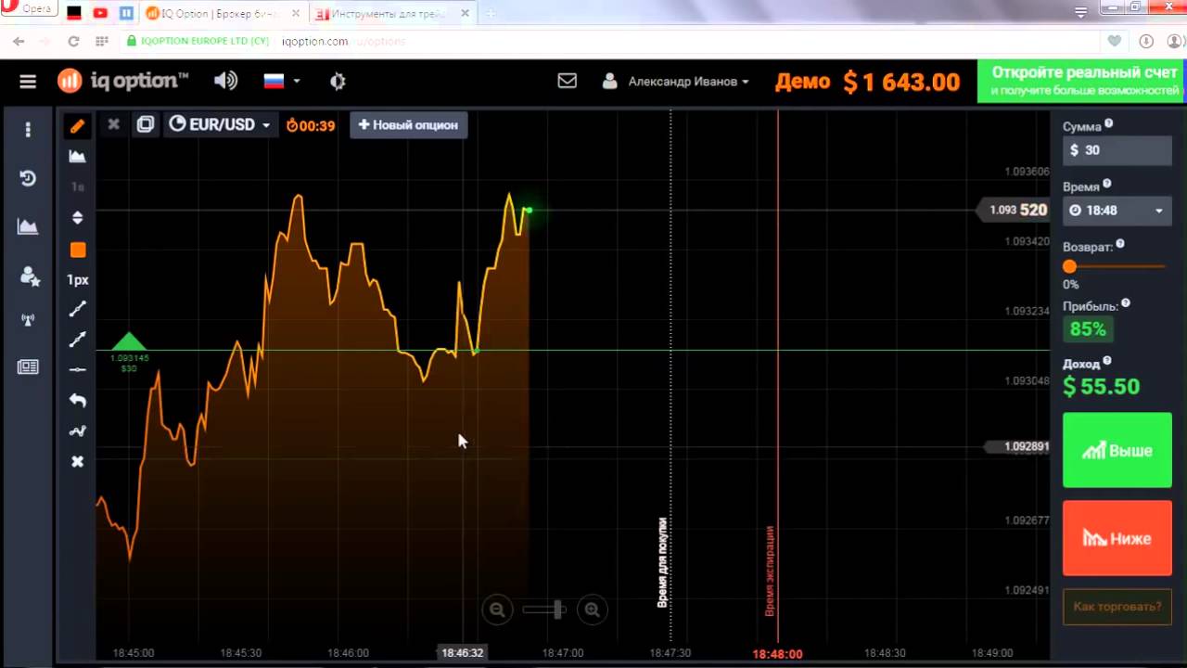The height and width of the screenshot is (668, 1187).
Task: Open the broadcast signal antenna icon
Action: pyautogui.click(x=28, y=321)
